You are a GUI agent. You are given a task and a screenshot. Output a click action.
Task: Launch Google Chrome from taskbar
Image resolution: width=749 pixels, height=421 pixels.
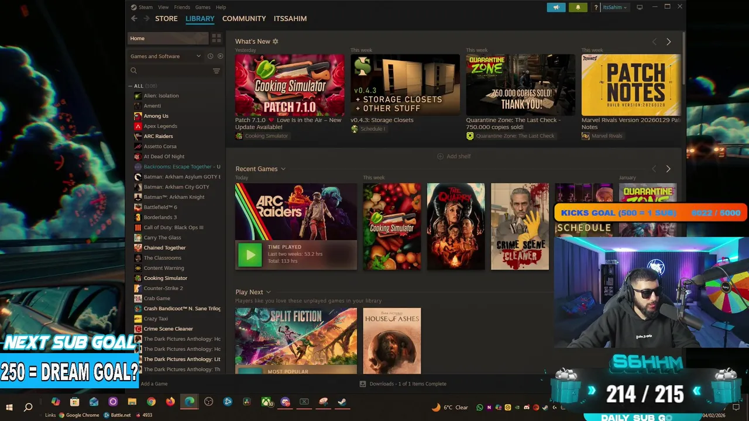click(151, 402)
